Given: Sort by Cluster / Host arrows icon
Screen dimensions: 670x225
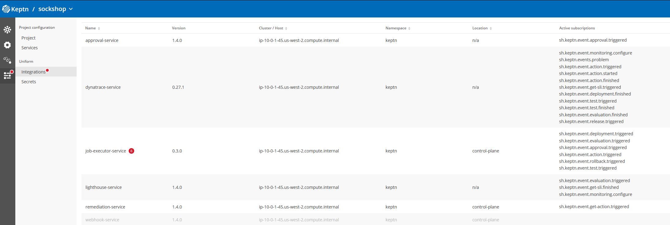Looking at the screenshot, I should (286, 28).
